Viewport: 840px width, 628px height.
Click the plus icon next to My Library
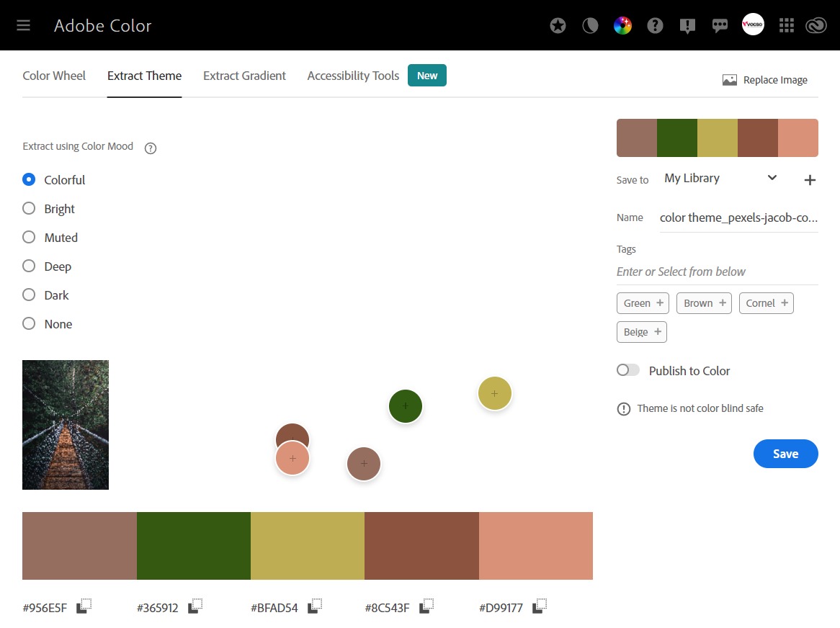810,180
